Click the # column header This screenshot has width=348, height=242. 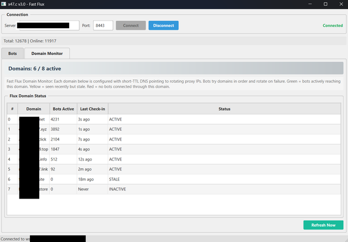click(12, 109)
